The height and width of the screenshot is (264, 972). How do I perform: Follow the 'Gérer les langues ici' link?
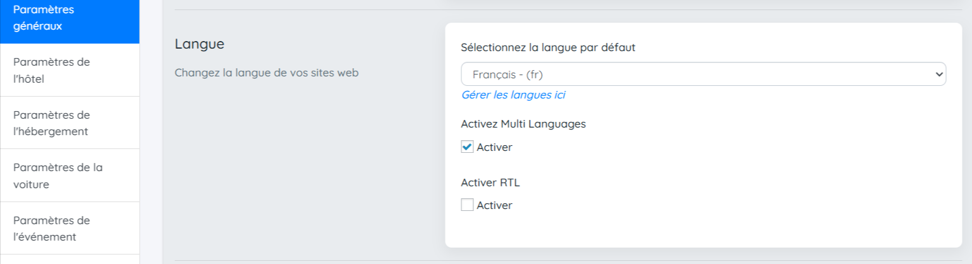pyautogui.click(x=513, y=95)
